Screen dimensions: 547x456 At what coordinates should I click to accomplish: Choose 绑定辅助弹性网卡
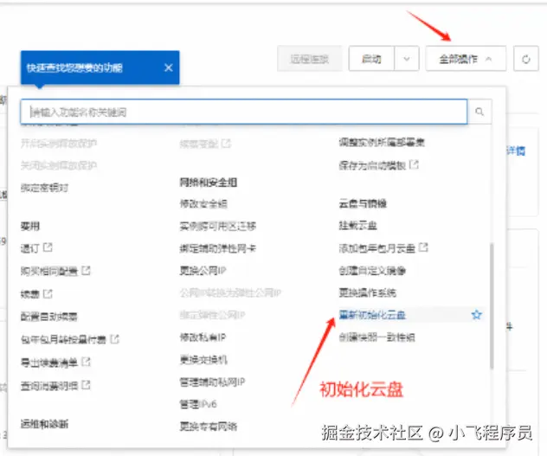click(218, 248)
